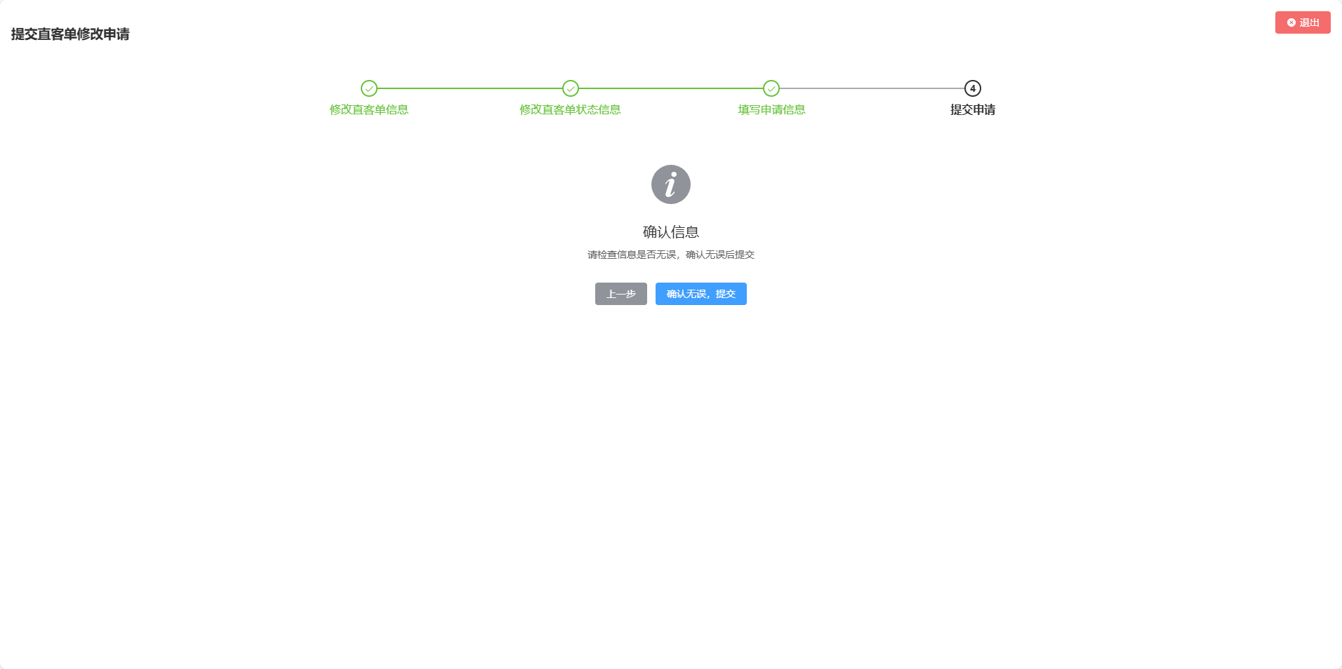Click the 提交直客单修改申请 page title
The height and width of the screenshot is (669, 1342).
coord(70,34)
